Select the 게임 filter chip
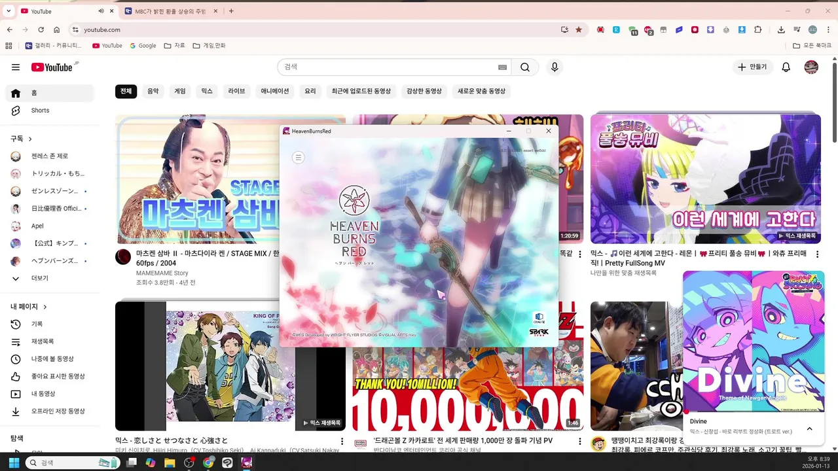 pos(179,91)
